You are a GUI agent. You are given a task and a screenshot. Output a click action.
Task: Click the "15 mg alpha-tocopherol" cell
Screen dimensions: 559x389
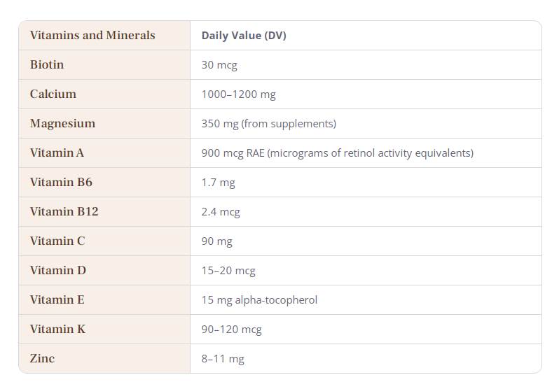(x=259, y=300)
